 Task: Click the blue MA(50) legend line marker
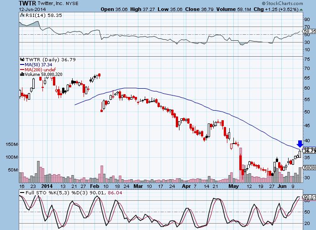pyautogui.click(x=22, y=65)
